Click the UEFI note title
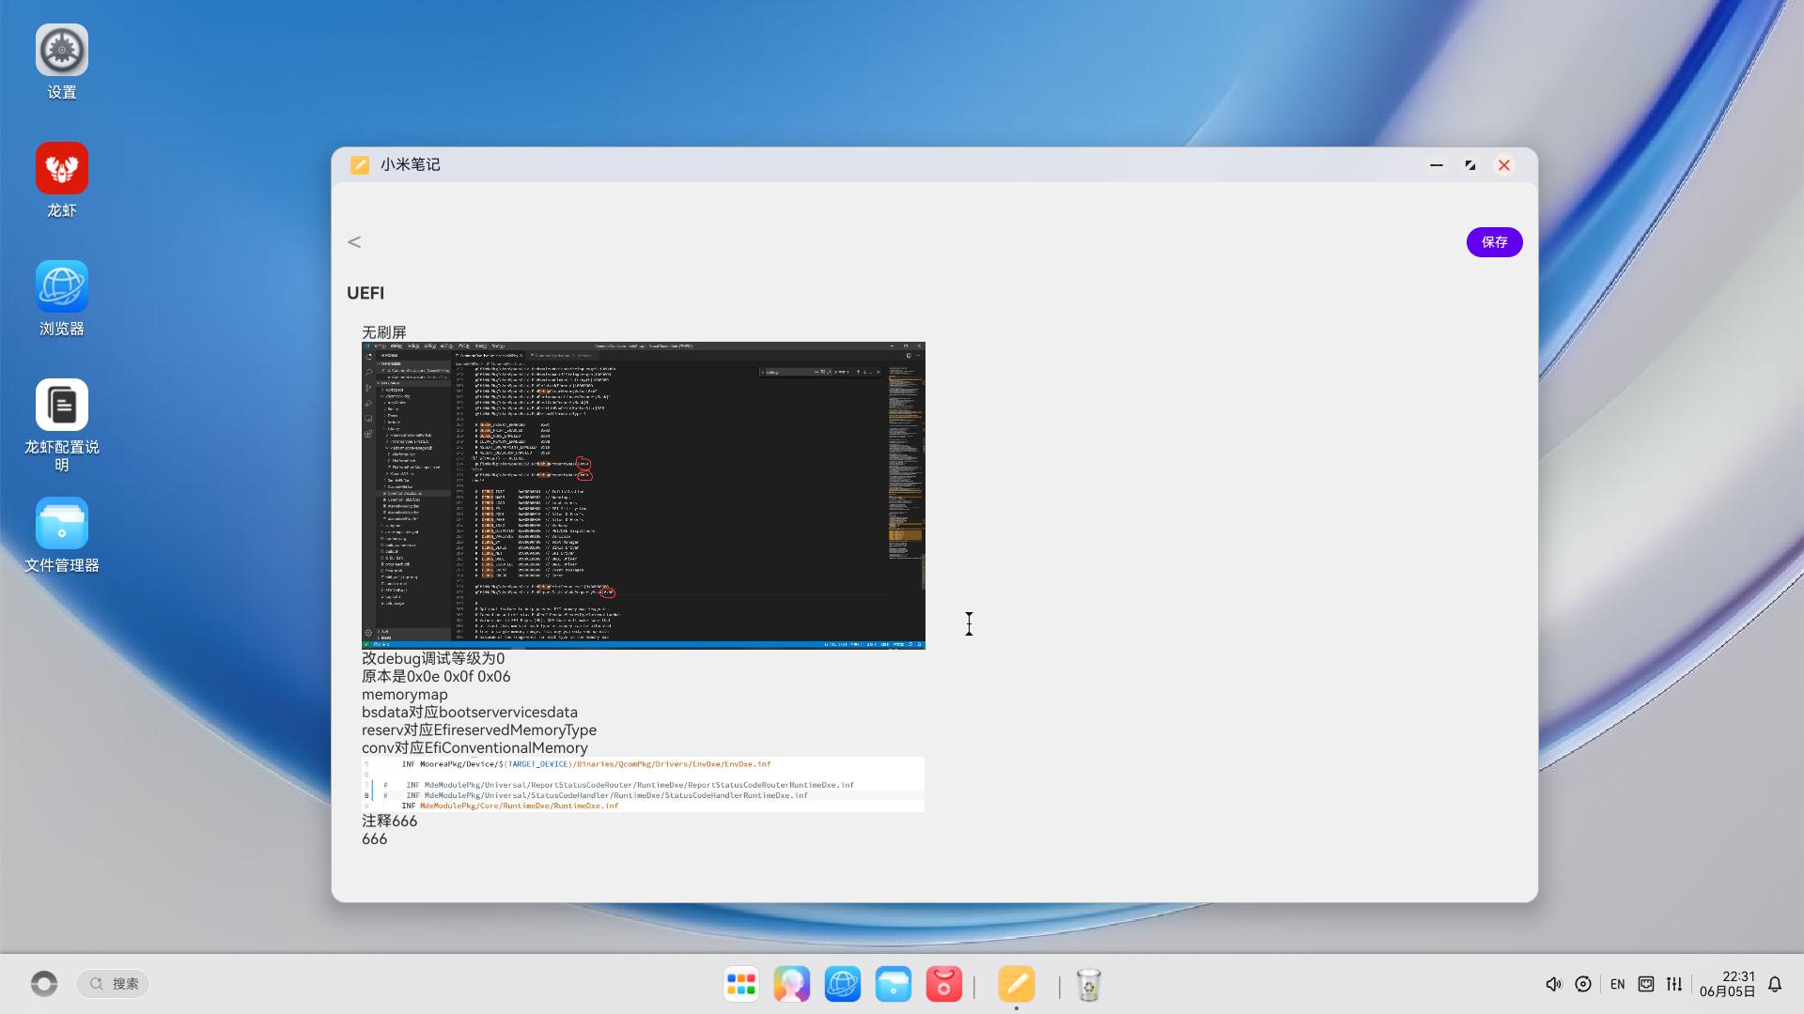 pos(365,293)
